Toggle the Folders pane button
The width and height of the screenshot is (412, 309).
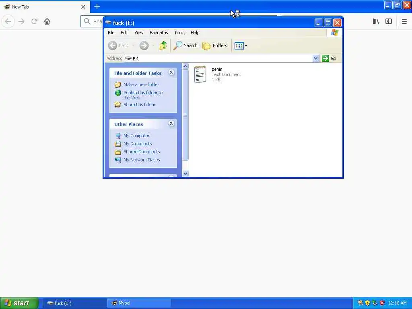coord(215,45)
